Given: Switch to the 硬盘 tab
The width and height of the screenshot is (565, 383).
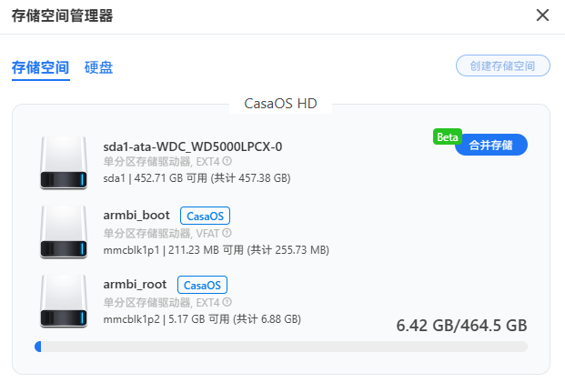Looking at the screenshot, I should pos(98,67).
